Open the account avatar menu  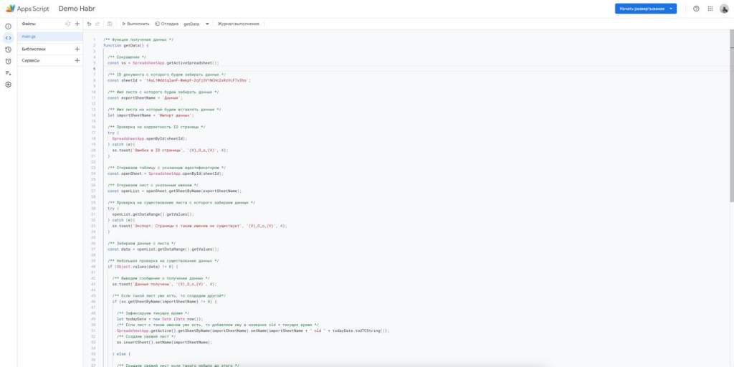[x=724, y=9]
